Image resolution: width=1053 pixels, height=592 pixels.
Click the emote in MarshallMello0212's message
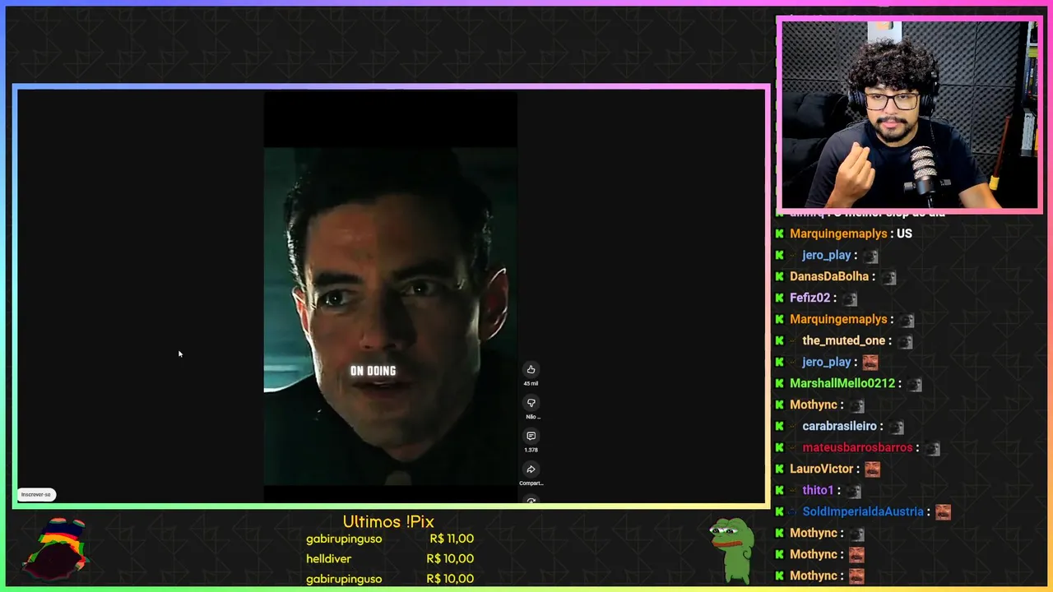tap(914, 384)
